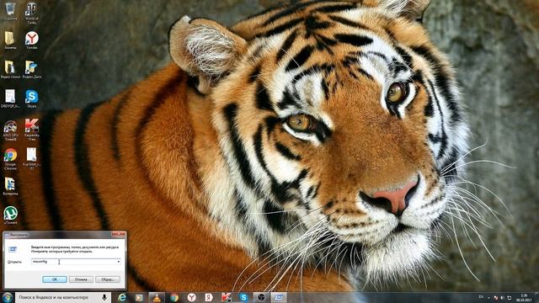Open Internet Explorer from the taskbar
Image resolution: width=539 pixels, height=303 pixels.
[121, 297]
